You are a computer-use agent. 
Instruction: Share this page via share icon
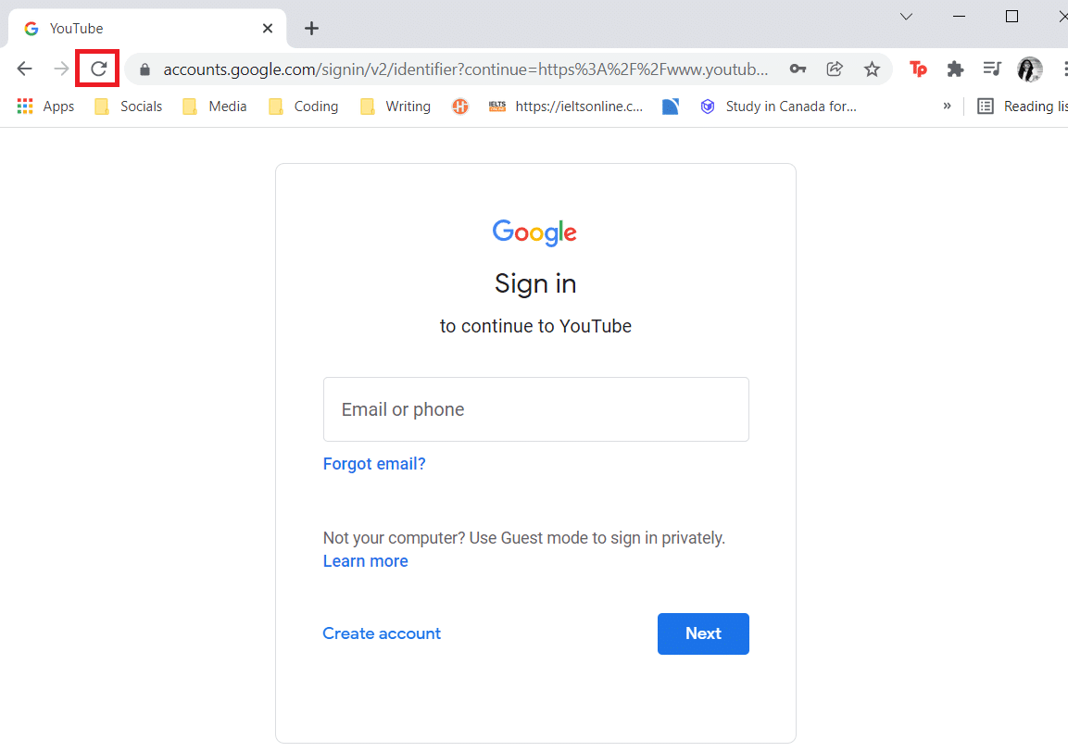835,69
